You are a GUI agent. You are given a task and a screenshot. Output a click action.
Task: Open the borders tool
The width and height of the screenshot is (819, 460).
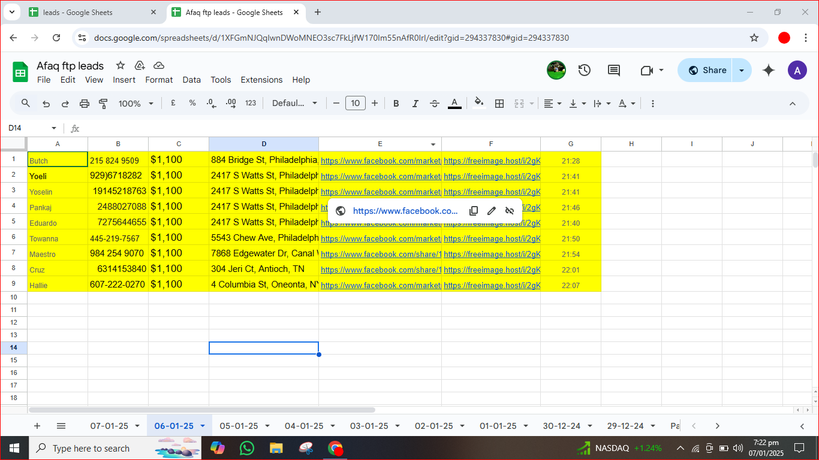pyautogui.click(x=499, y=104)
